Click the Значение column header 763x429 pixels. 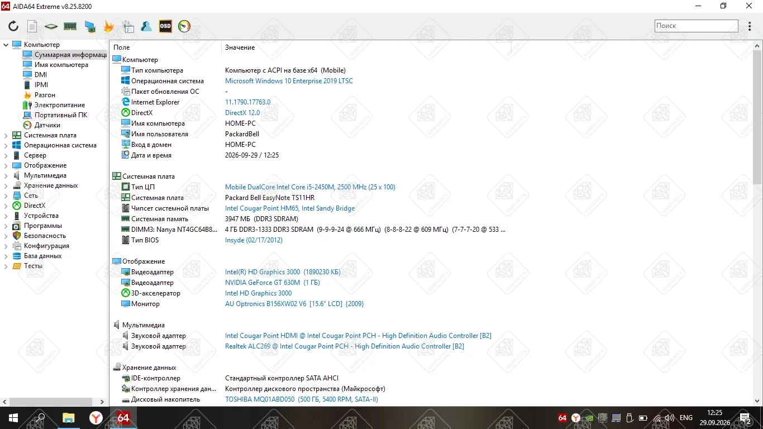point(240,47)
